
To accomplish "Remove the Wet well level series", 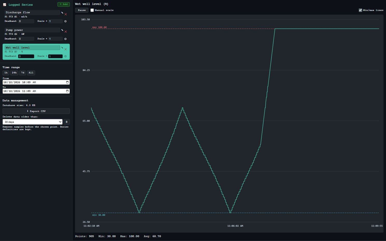I will tap(66, 49).
